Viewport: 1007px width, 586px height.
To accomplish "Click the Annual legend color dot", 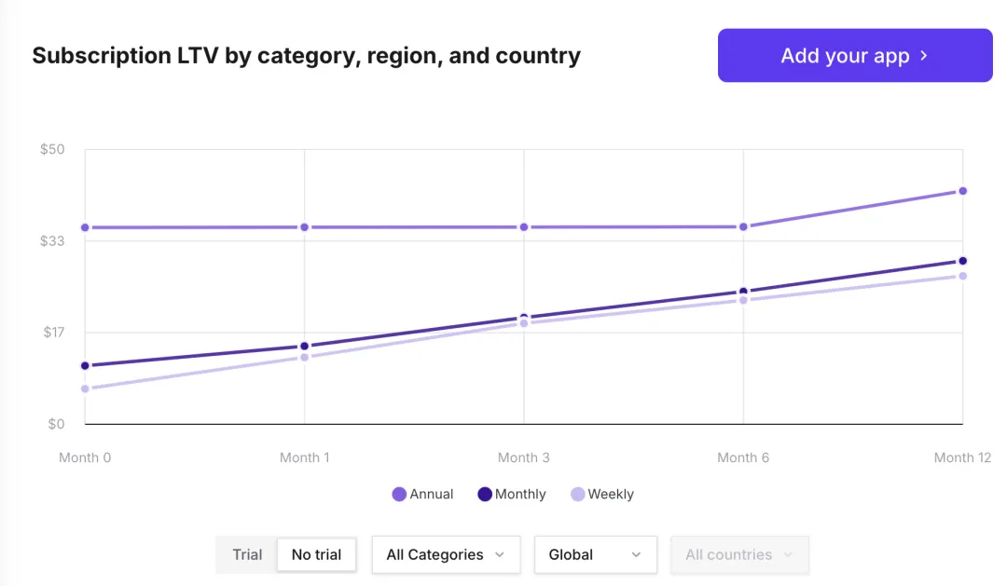I will pyautogui.click(x=399, y=495).
